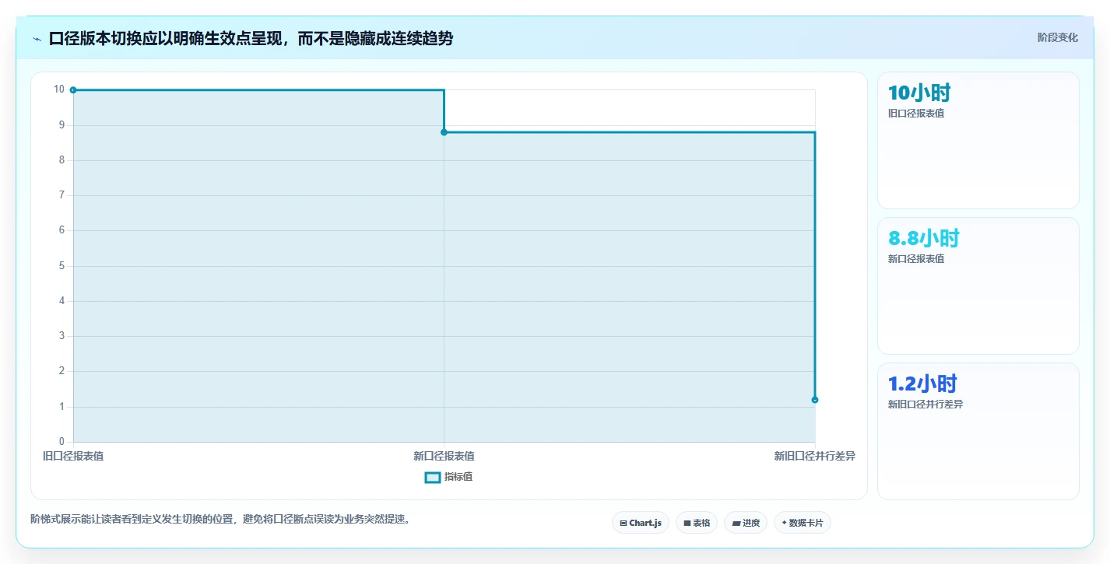Click the 阶段变化 label in header
Image resolution: width=1110 pixels, height=564 pixels.
[1058, 37]
